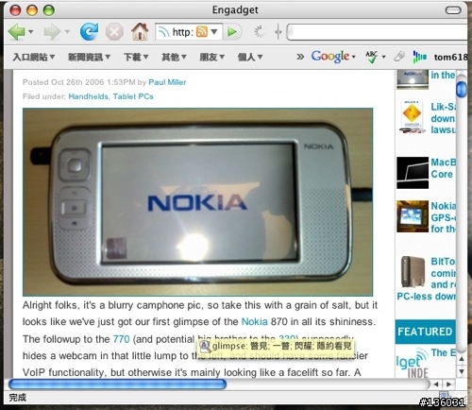The image size is (472, 410).
Task: Click the vertical scrollbar down arrow
Action: pyautogui.click(x=462, y=371)
